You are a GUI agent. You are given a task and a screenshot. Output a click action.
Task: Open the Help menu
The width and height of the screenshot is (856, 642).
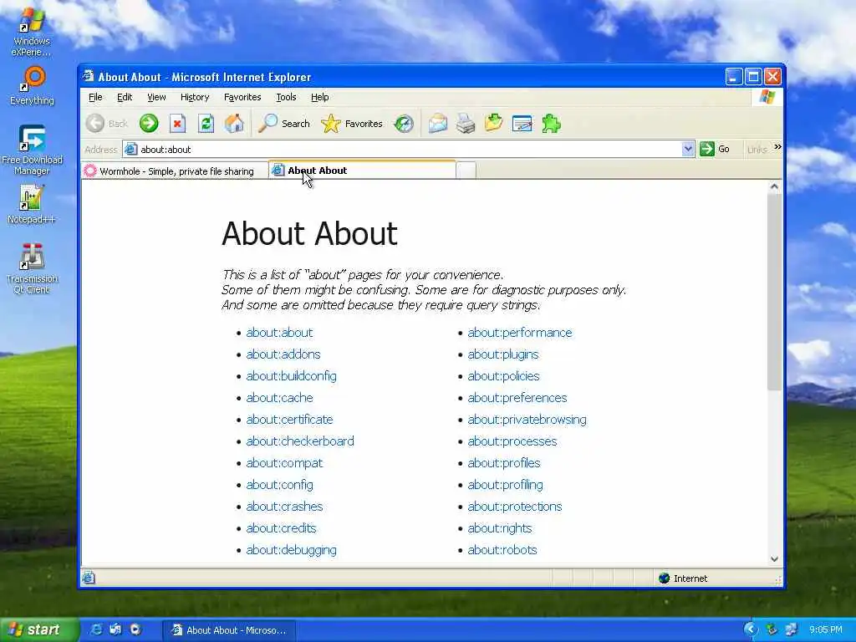(320, 97)
